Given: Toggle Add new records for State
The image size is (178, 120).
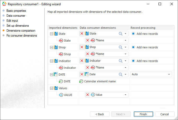Looking at the screenshot, I should pos(133,34).
